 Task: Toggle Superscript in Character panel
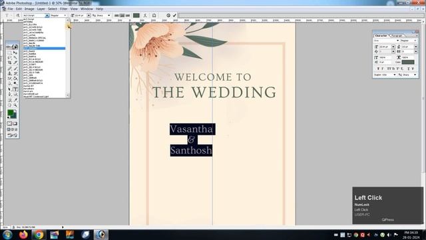[398, 69]
